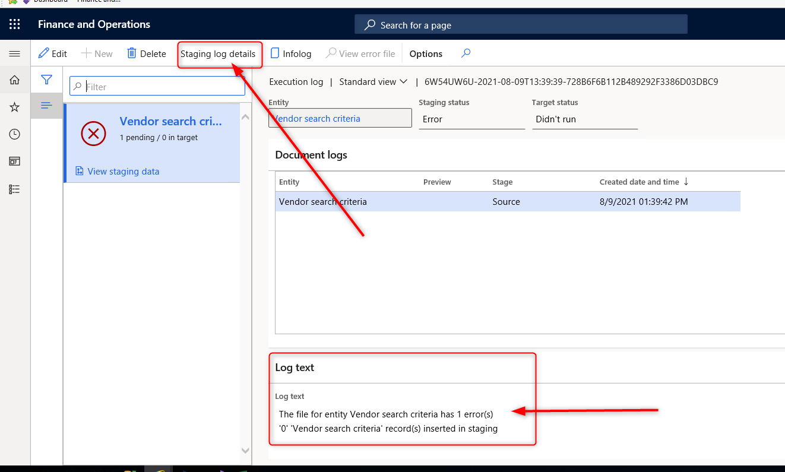Collapse the navigation pane with hamburger icon
Screen dimensions: 785x472
pyautogui.click(x=14, y=53)
